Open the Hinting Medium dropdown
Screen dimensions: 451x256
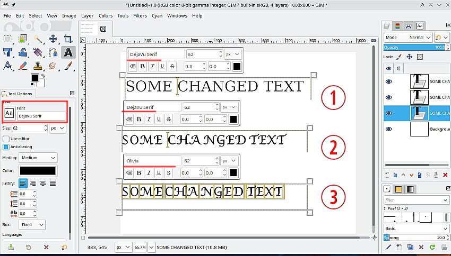coord(38,158)
